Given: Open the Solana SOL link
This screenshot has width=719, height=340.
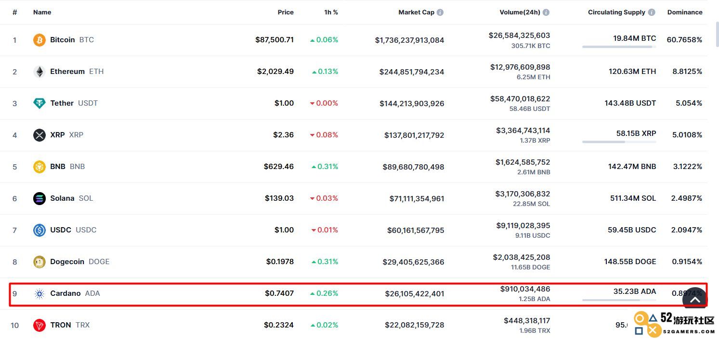Looking at the screenshot, I should 71,198.
